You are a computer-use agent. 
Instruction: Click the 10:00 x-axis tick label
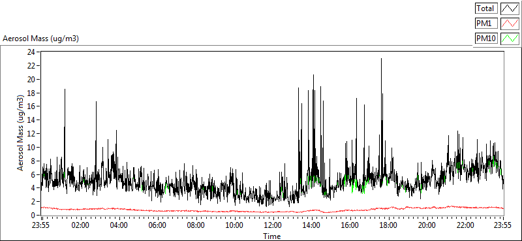coord(234,225)
